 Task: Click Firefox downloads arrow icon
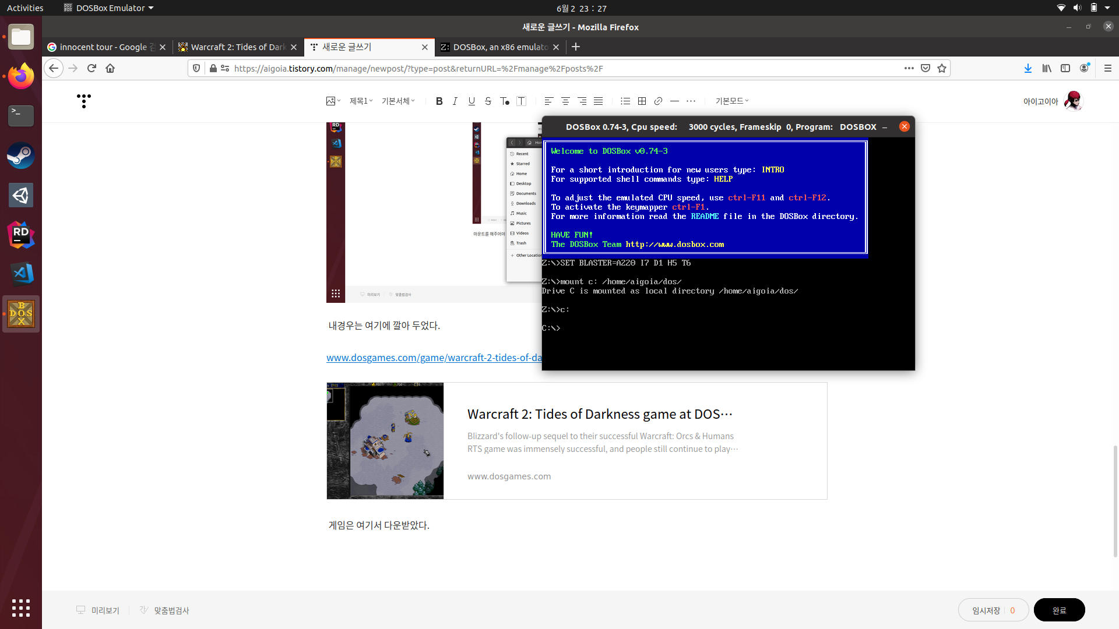click(x=1027, y=68)
